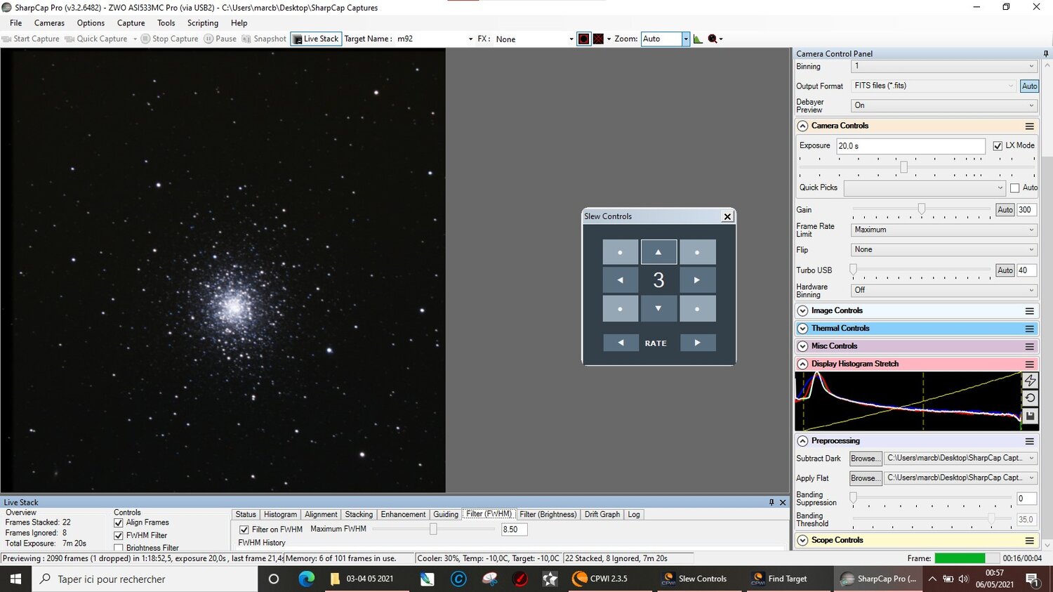1053x592 pixels.
Task: Open the Scope Controls section menu icon
Action: pyautogui.click(x=1029, y=541)
